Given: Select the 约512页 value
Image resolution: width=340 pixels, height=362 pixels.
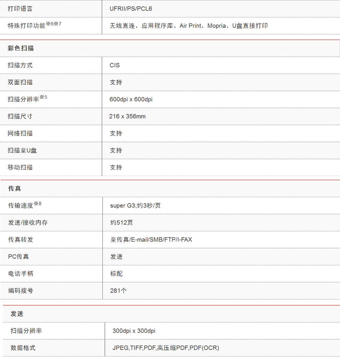Looking at the screenshot, I should pyautogui.click(x=122, y=222).
